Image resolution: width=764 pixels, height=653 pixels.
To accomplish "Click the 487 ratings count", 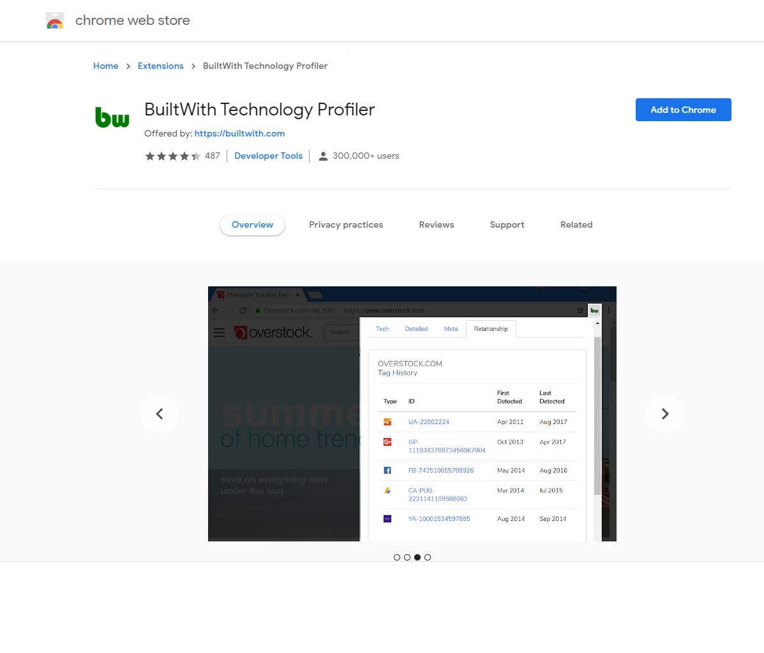I will 213,156.
